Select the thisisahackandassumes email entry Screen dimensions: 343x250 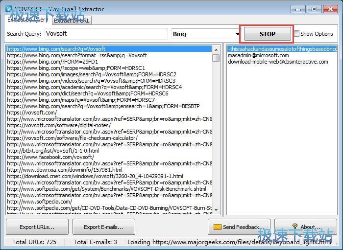pos(282,49)
